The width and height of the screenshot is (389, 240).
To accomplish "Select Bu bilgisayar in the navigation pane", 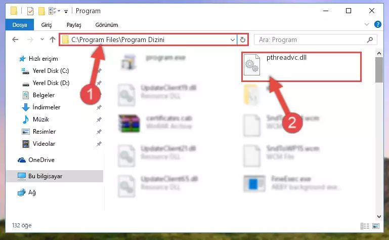I will (54, 176).
